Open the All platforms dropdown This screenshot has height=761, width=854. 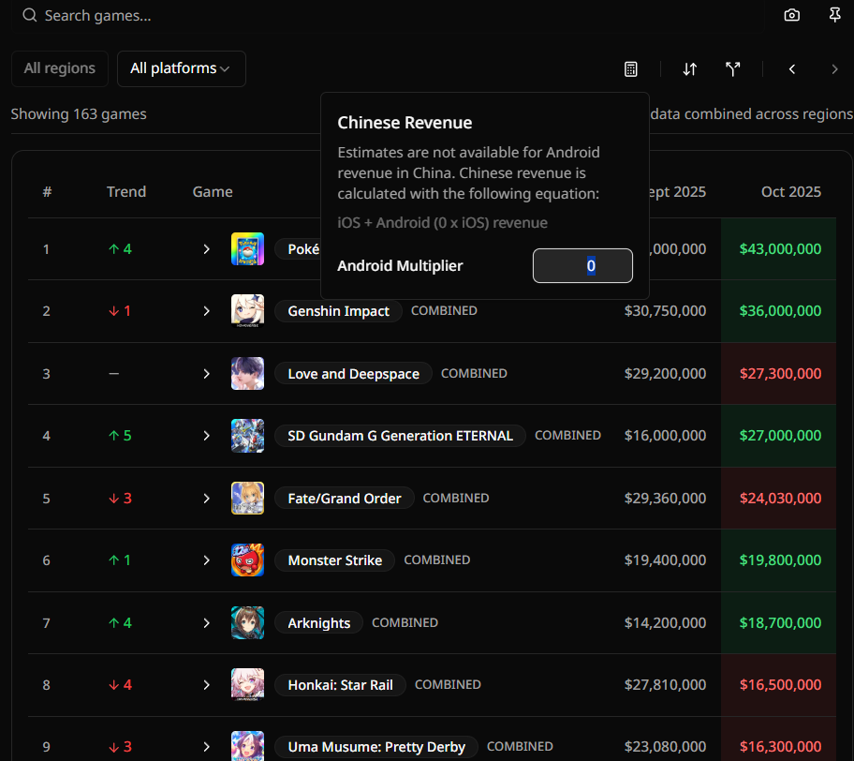tap(181, 68)
